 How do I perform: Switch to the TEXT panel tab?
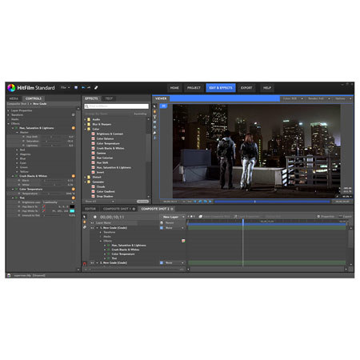109,98
